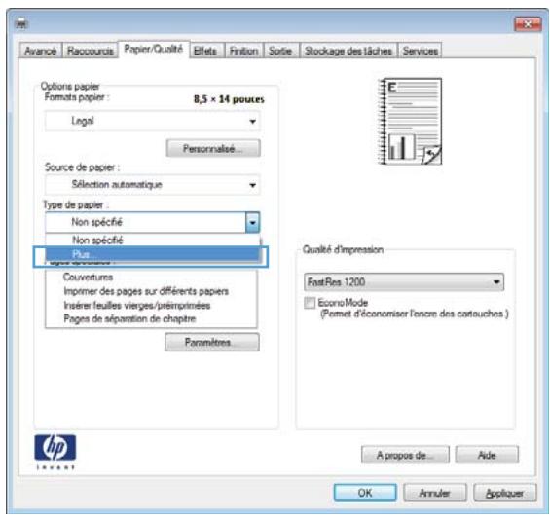Open the Services tab
Viewport: 550px width, 517px height.
(x=421, y=51)
